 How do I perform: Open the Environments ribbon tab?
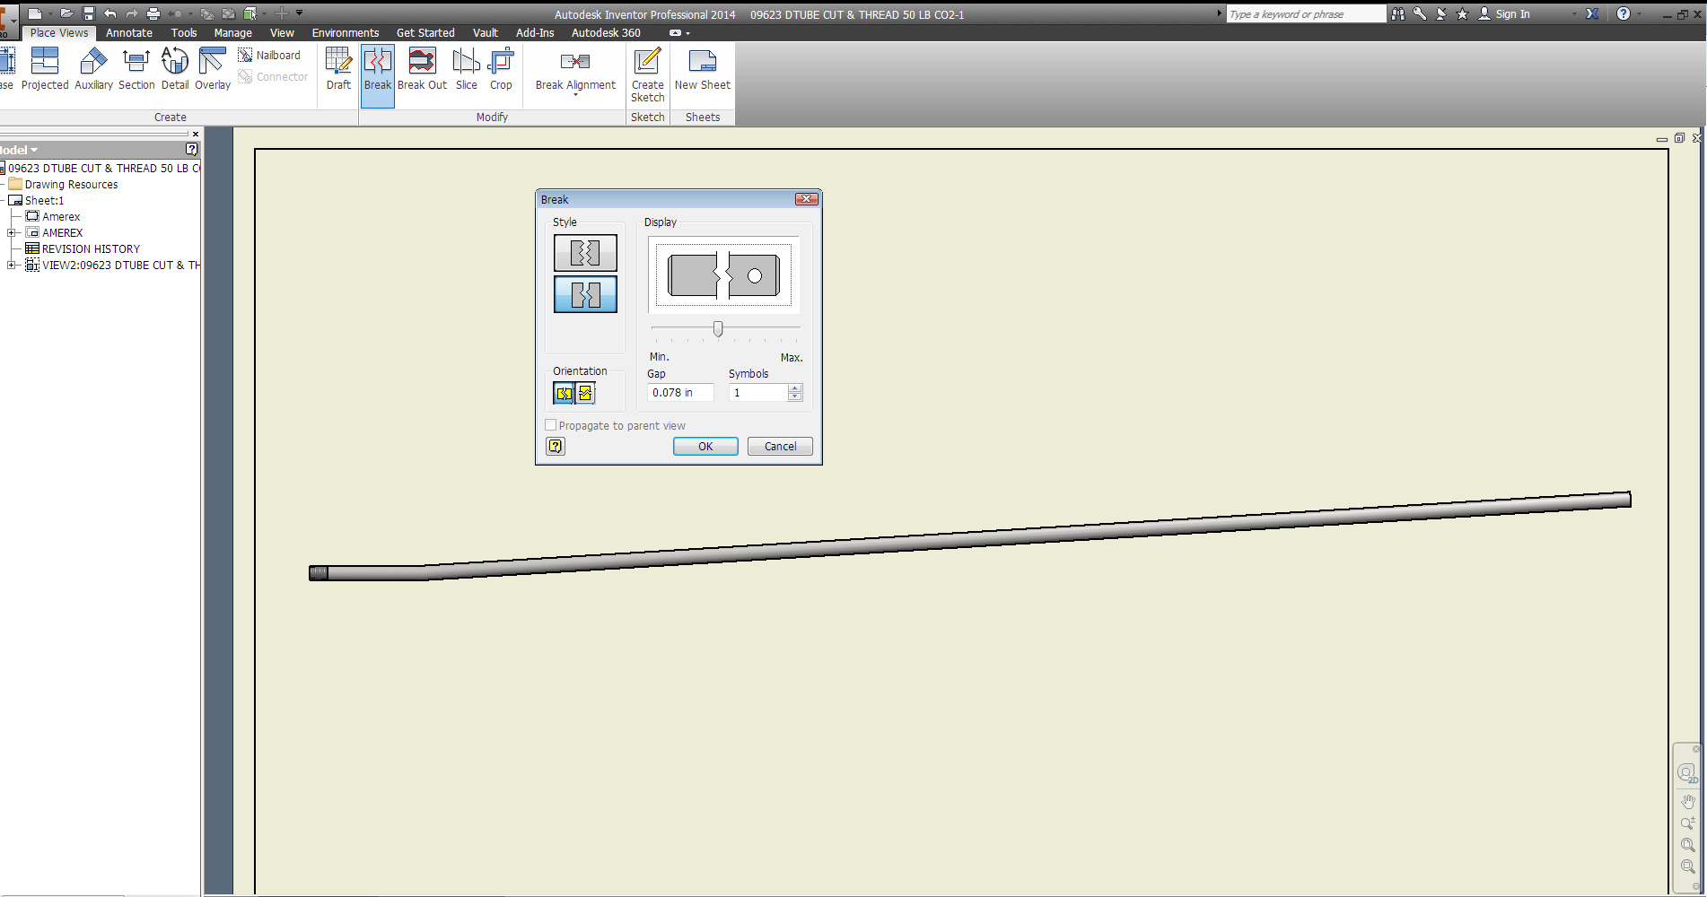346,33
